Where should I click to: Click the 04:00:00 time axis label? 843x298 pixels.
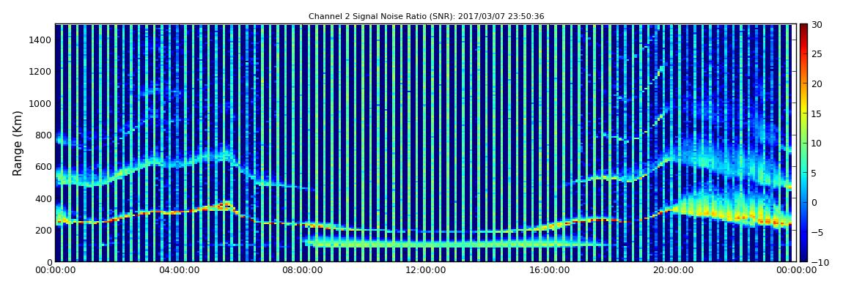tap(178, 270)
